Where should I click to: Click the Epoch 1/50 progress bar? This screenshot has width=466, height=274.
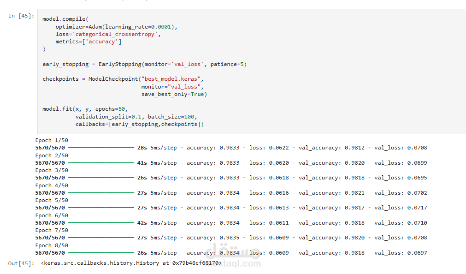click(101, 148)
